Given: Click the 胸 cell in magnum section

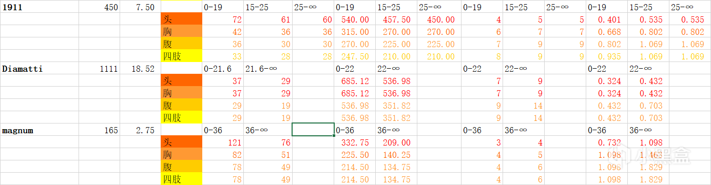Looking at the screenshot, I should click(x=181, y=155).
